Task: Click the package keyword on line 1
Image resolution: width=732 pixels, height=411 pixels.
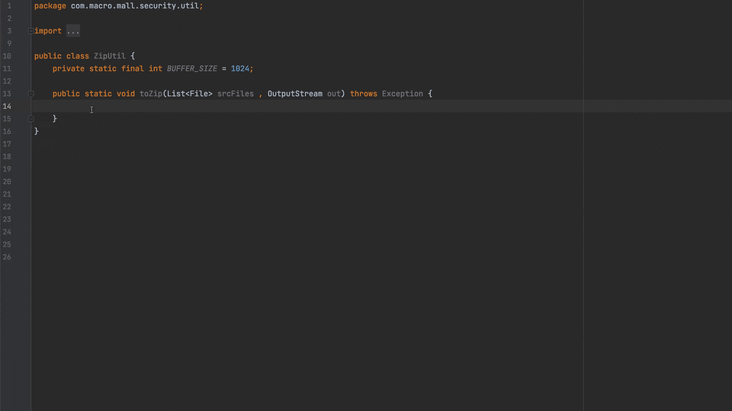Action: point(50,6)
